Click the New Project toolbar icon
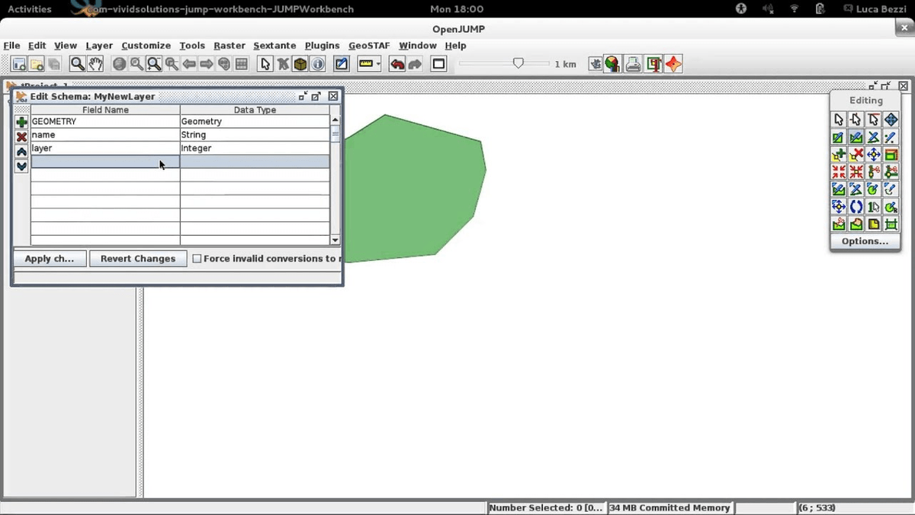 pyautogui.click(x=19, y=65)
